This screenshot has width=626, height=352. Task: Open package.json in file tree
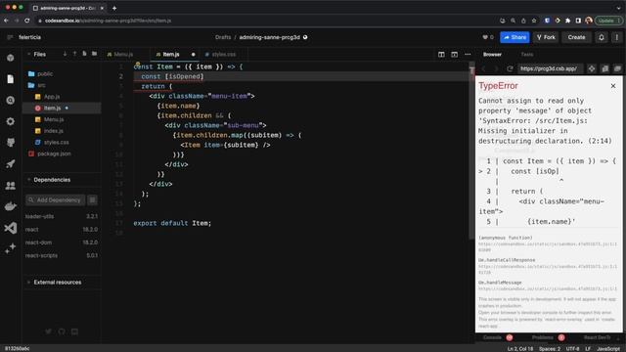(54, 154)
